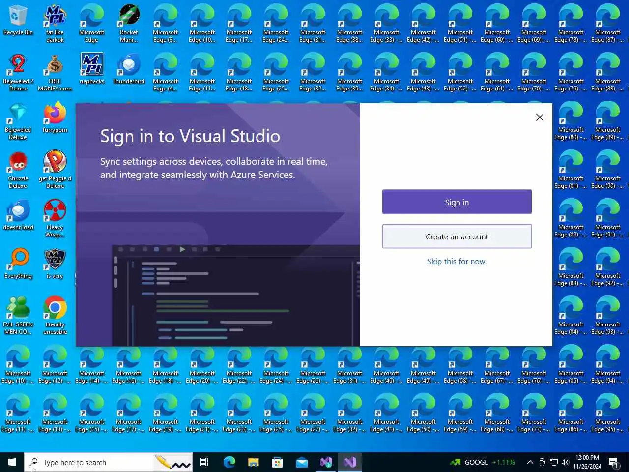The image size is (629, 472).
Task: Select the Microsoft Edge (76) shortcut
Action: [x=534, y=364]
